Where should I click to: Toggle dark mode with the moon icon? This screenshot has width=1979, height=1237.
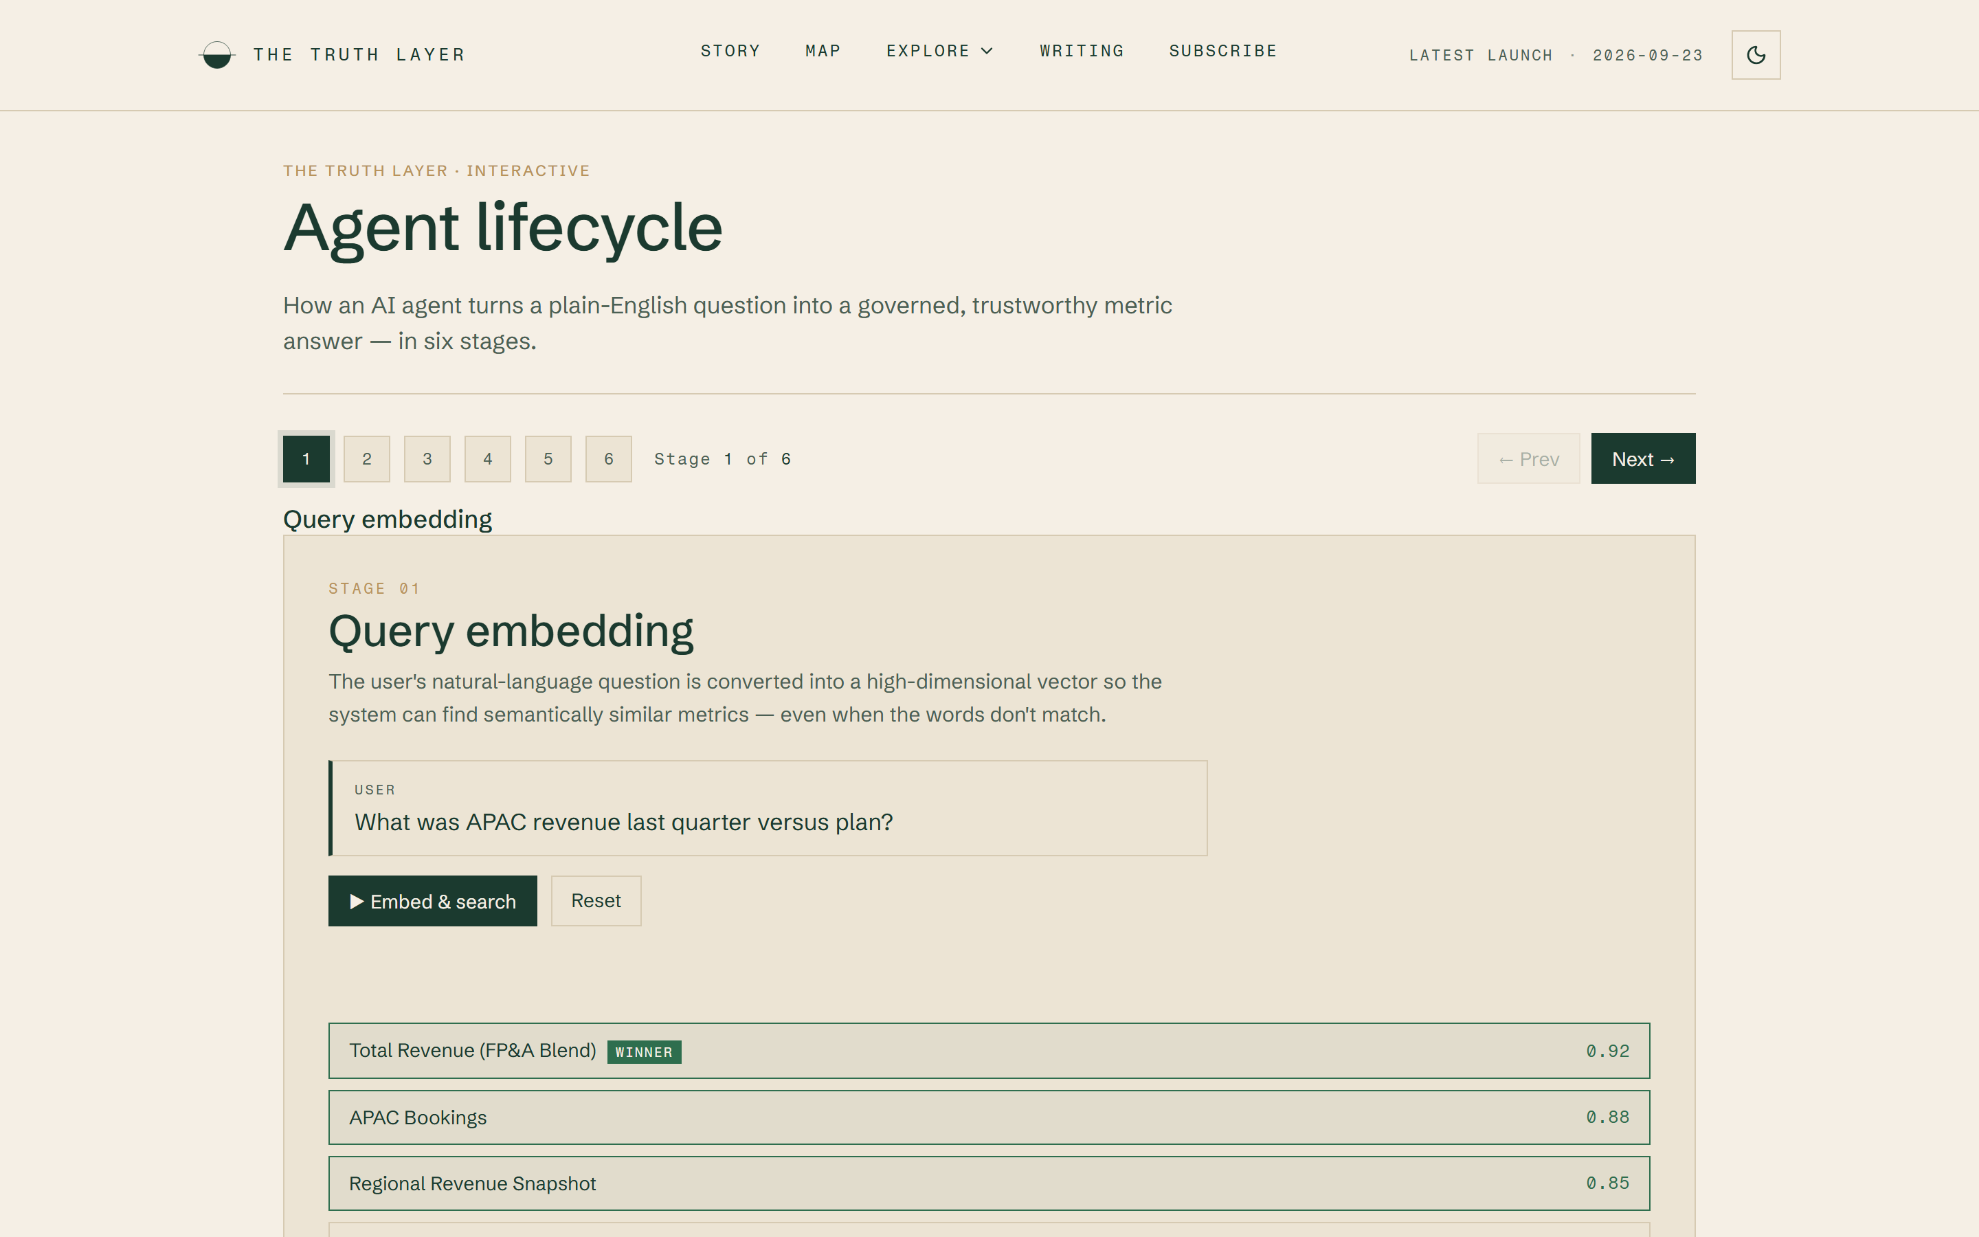1756,55
